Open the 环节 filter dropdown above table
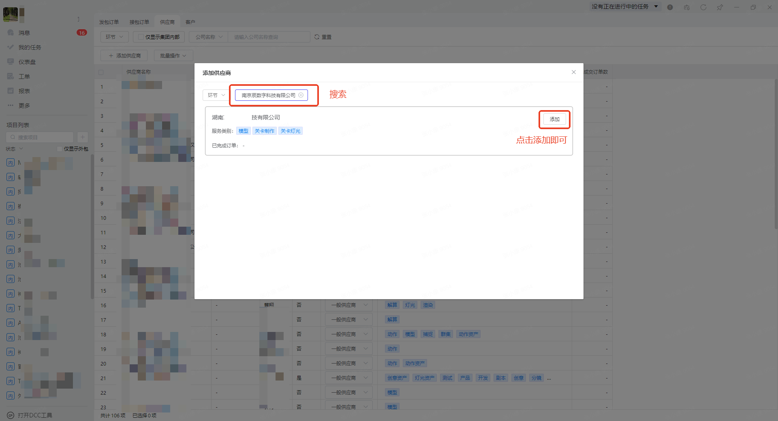 tap(115, 37)
